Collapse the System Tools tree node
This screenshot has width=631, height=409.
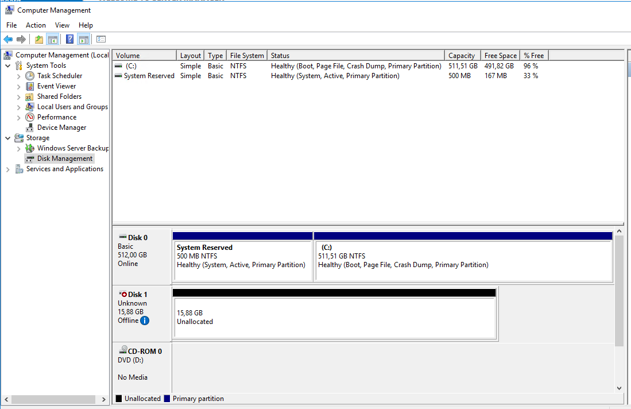8,65
